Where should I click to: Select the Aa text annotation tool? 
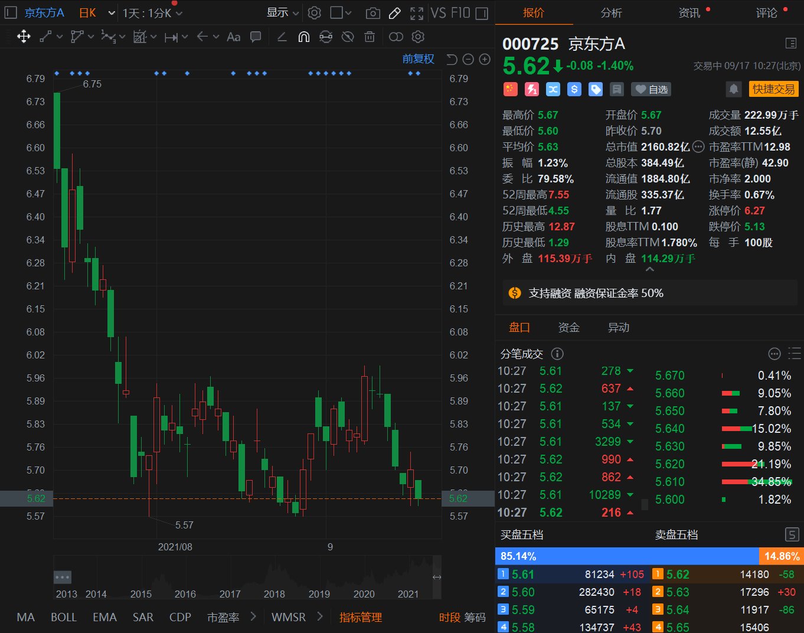tap(234, 37)
